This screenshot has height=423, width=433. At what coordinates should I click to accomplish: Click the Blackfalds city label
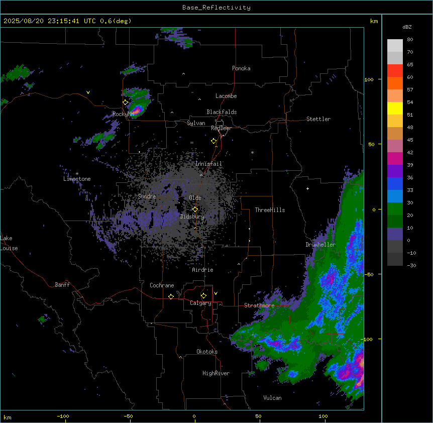[222, 112]
